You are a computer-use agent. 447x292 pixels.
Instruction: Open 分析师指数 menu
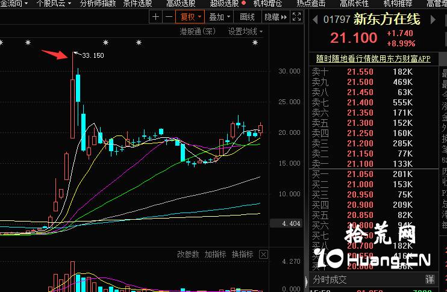[98, 4]
